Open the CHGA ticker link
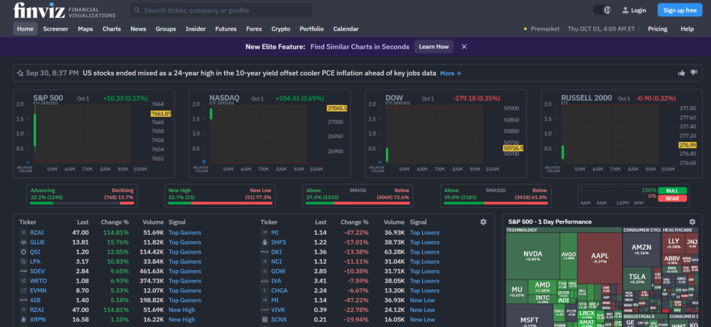The image size is (711, 327). (x=279, y=290)
